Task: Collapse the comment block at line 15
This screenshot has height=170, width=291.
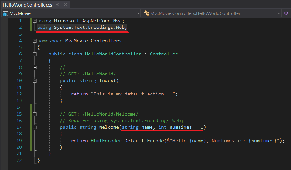Action: click(x=34, y=114)
